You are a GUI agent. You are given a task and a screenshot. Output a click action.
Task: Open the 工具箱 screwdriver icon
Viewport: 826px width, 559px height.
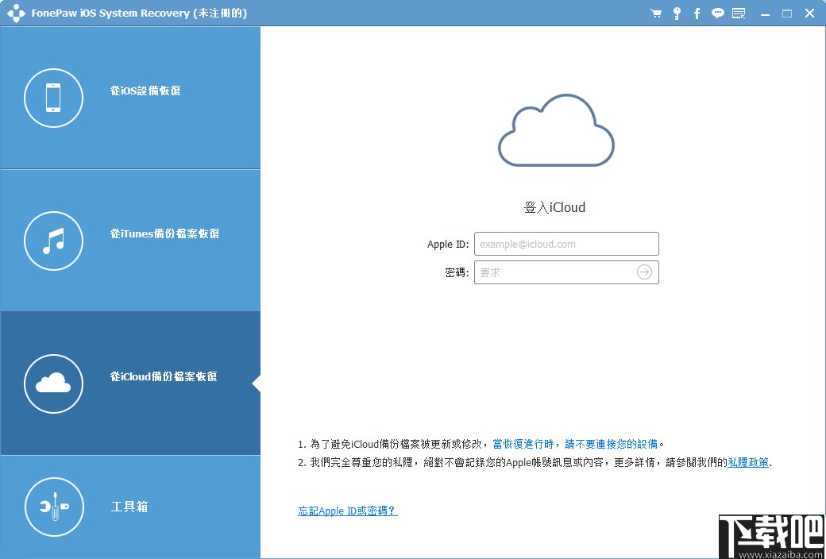point(53,507)
